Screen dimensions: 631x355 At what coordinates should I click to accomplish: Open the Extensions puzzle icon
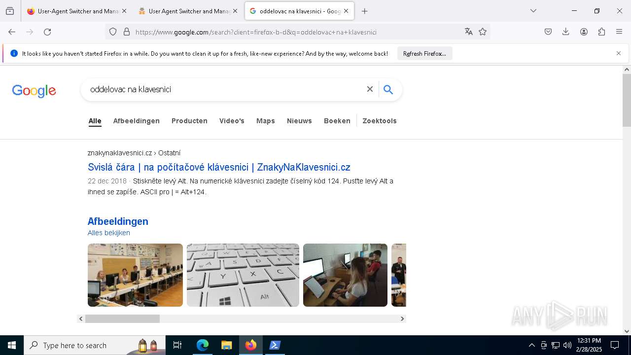coord(601,32)
